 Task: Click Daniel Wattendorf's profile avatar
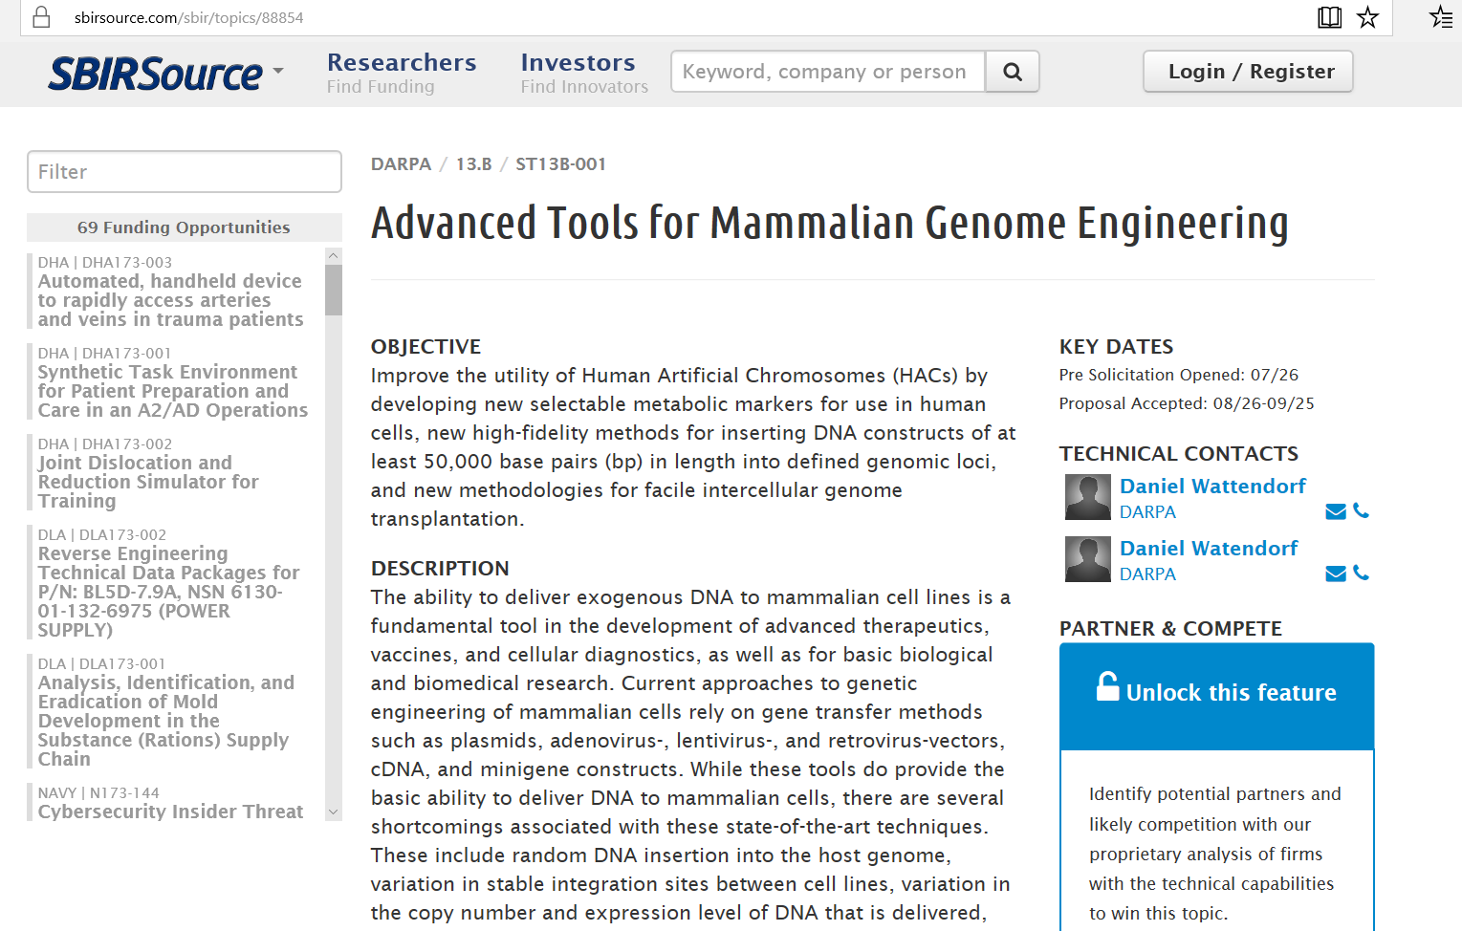pyautogui.click(x=1087, y=497)
